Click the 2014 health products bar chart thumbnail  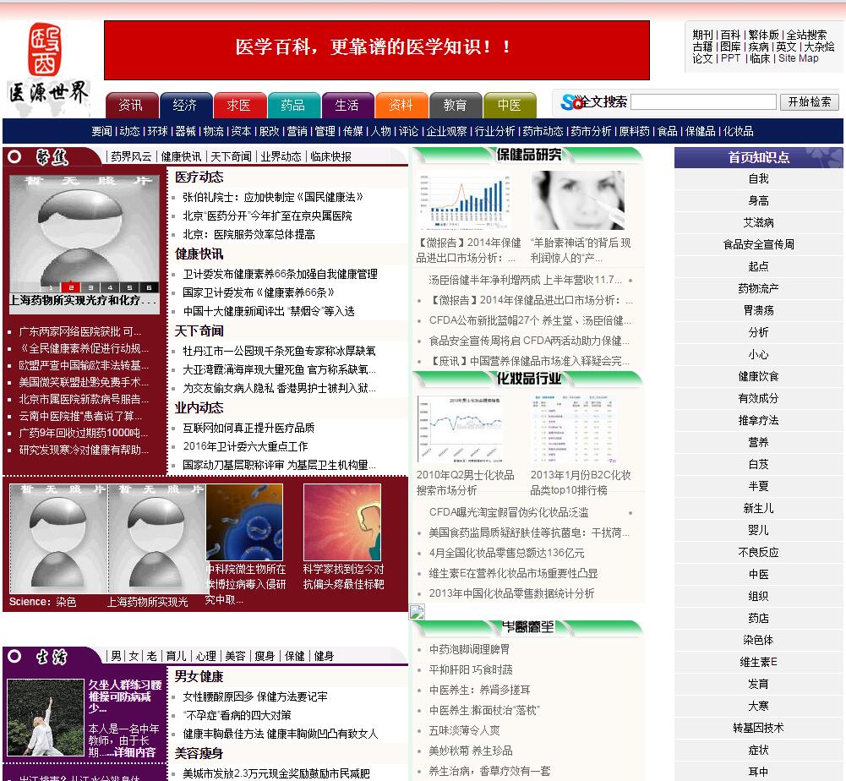coord(463,201)
